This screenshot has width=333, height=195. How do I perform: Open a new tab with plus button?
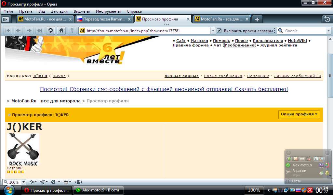pos(257,19)
